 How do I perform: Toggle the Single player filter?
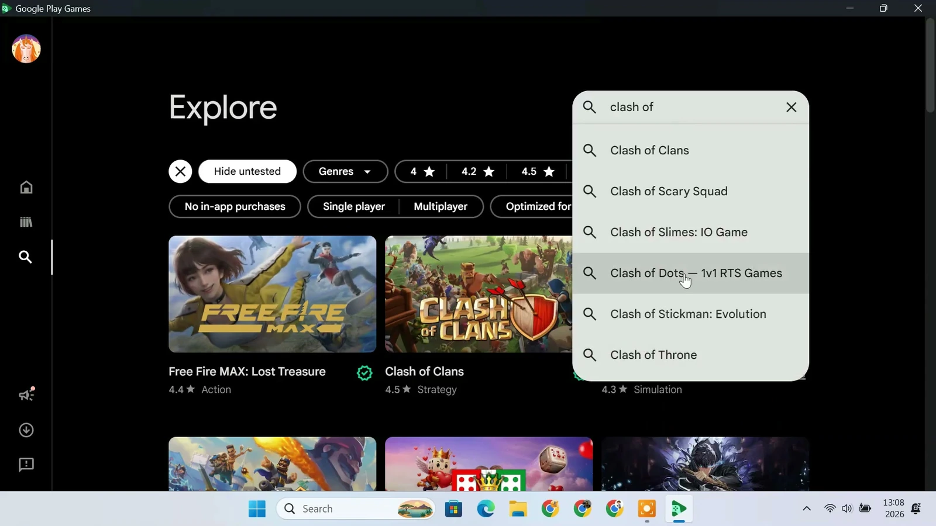(354, 206)
